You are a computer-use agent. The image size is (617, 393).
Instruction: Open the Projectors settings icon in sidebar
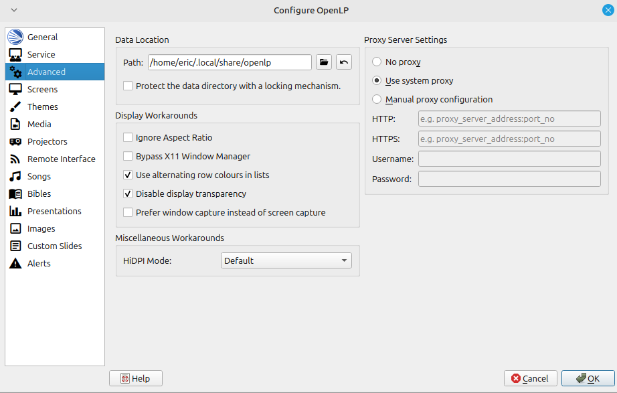[x=15, y=141]
